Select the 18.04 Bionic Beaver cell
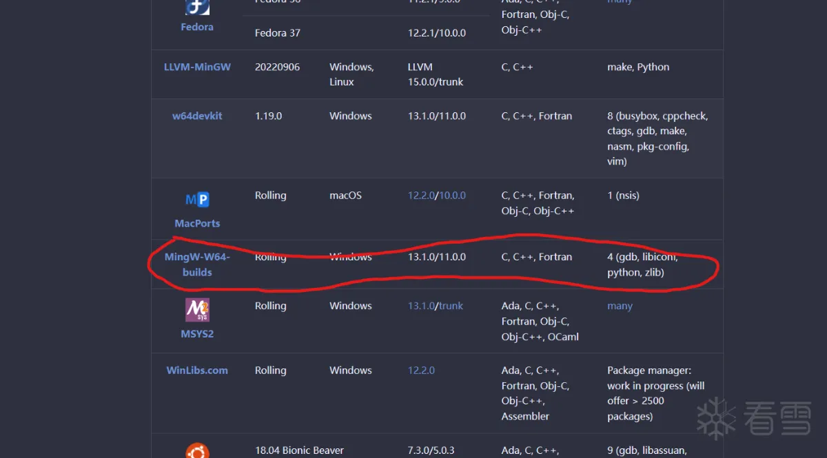The height and width of the screenshot is (458, 827). (299, 451)
